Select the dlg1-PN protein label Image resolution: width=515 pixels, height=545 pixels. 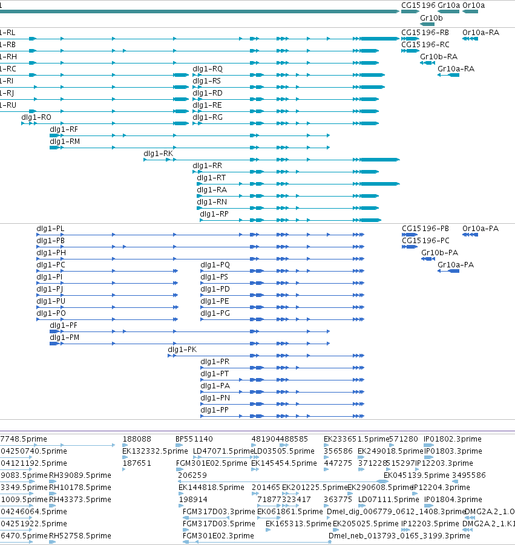click(215, 397)
